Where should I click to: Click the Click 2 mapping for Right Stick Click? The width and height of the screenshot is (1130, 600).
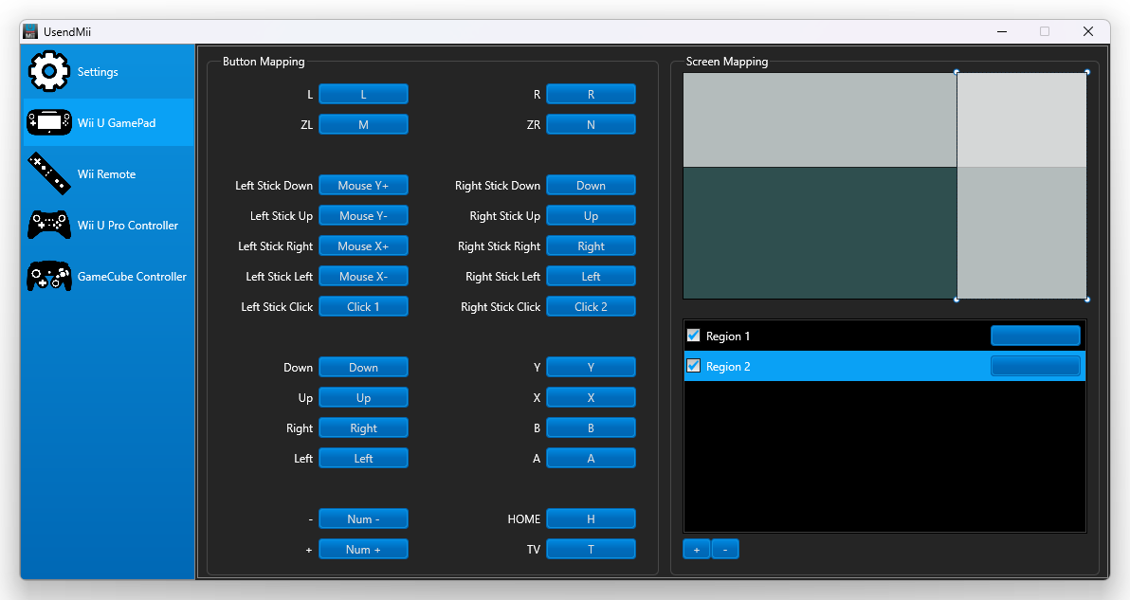(591, 306)
